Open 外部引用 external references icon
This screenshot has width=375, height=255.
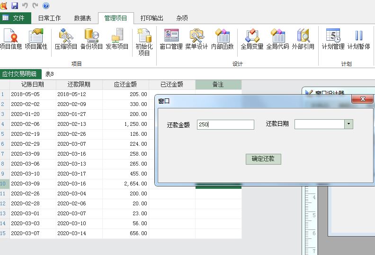pyautogui.click(x=303, y=39)
